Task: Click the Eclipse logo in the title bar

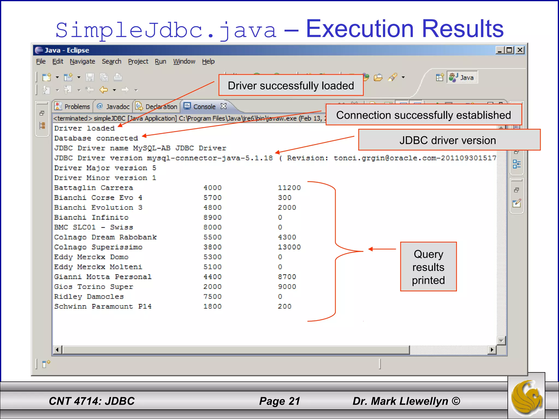Action: pos(39,50)
